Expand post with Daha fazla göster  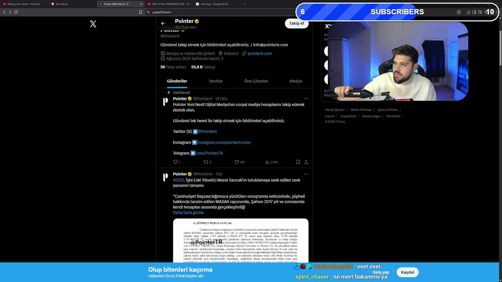point(188,213)
